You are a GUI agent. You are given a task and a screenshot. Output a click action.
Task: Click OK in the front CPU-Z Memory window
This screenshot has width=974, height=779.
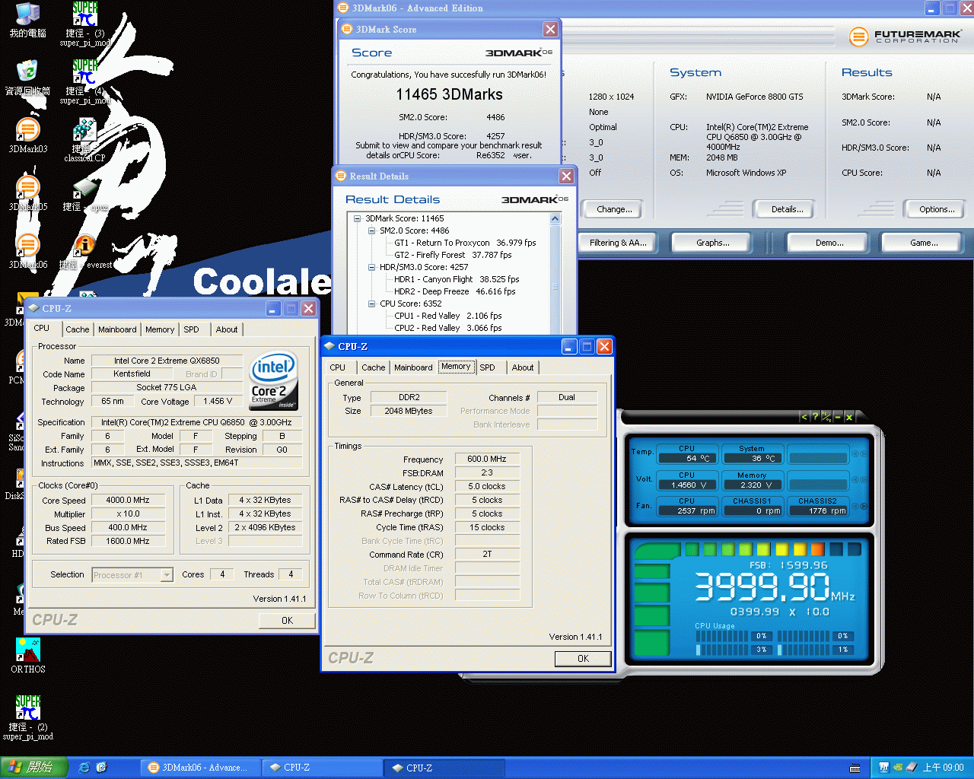tap(583, 659)
